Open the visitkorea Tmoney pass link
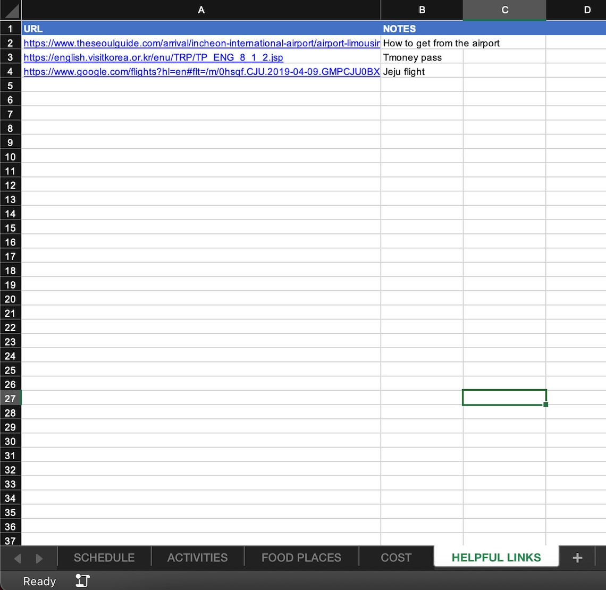606x590 pixels. (x=153, y=57)
